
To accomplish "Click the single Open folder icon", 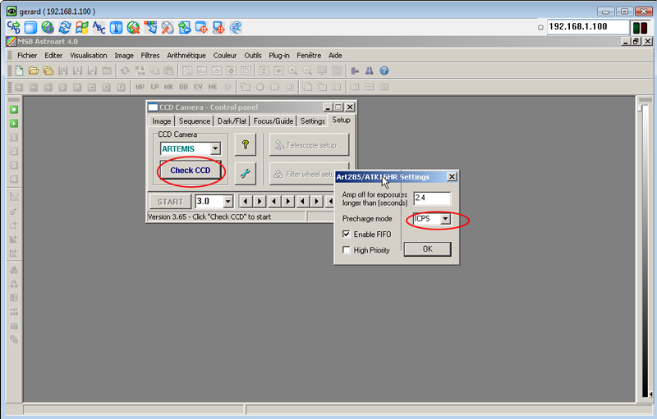I will click(x=34, y=71).
